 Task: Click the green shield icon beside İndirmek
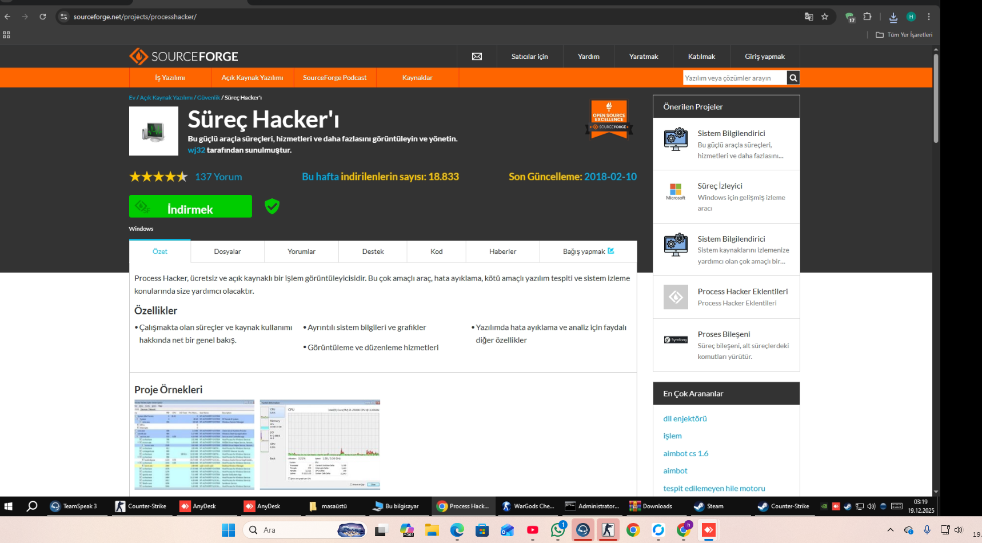click(x=272, y=206)
